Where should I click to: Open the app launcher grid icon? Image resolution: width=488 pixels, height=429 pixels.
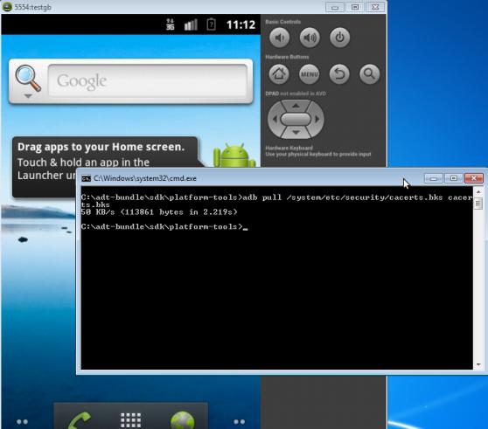[130, 420]
